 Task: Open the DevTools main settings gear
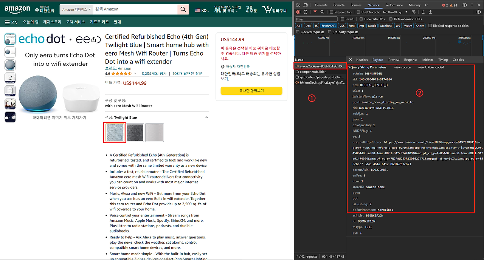pos(465,5)
